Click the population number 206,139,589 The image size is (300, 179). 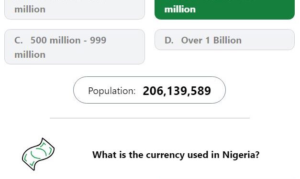[177, 91]
